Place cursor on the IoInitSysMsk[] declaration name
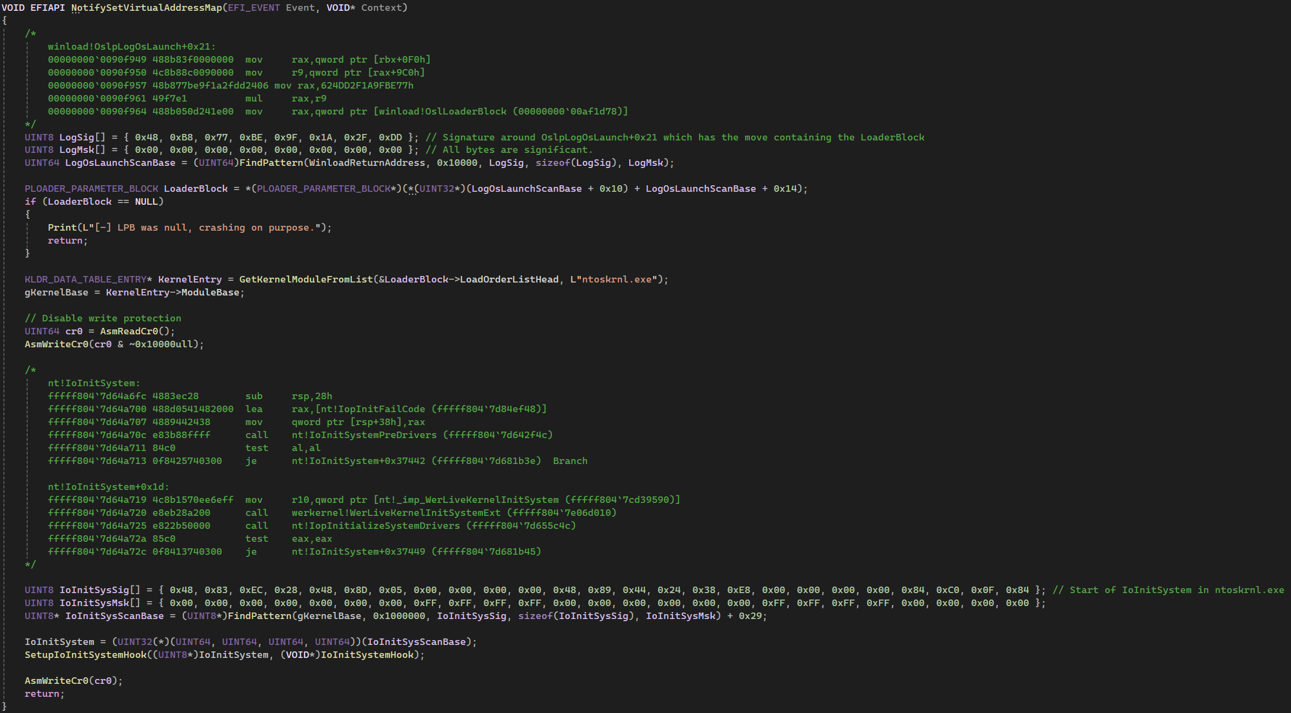1291x713 pixels. (x=99, y=603)
